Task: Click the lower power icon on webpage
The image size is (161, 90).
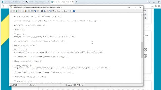Action: (x=145, y=56)
